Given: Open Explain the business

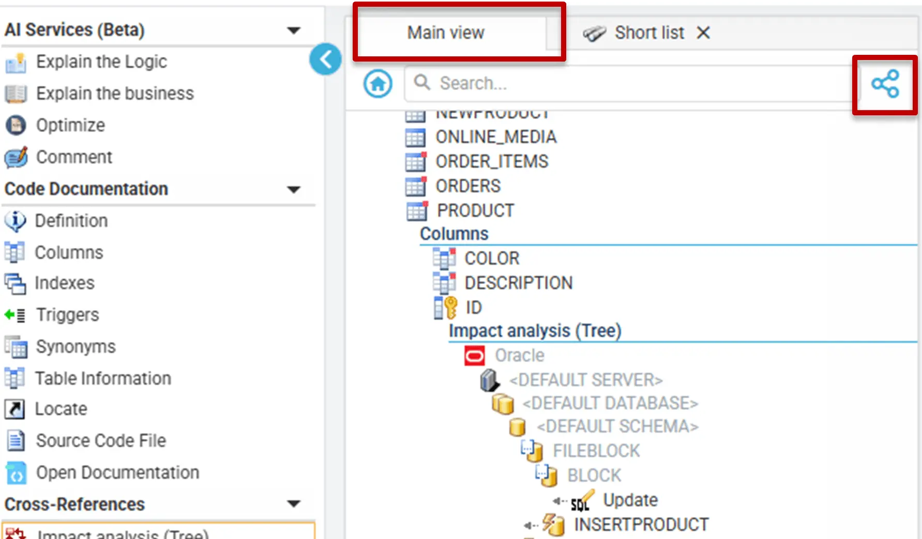Looking at the screenshot, I should (115, 94).
